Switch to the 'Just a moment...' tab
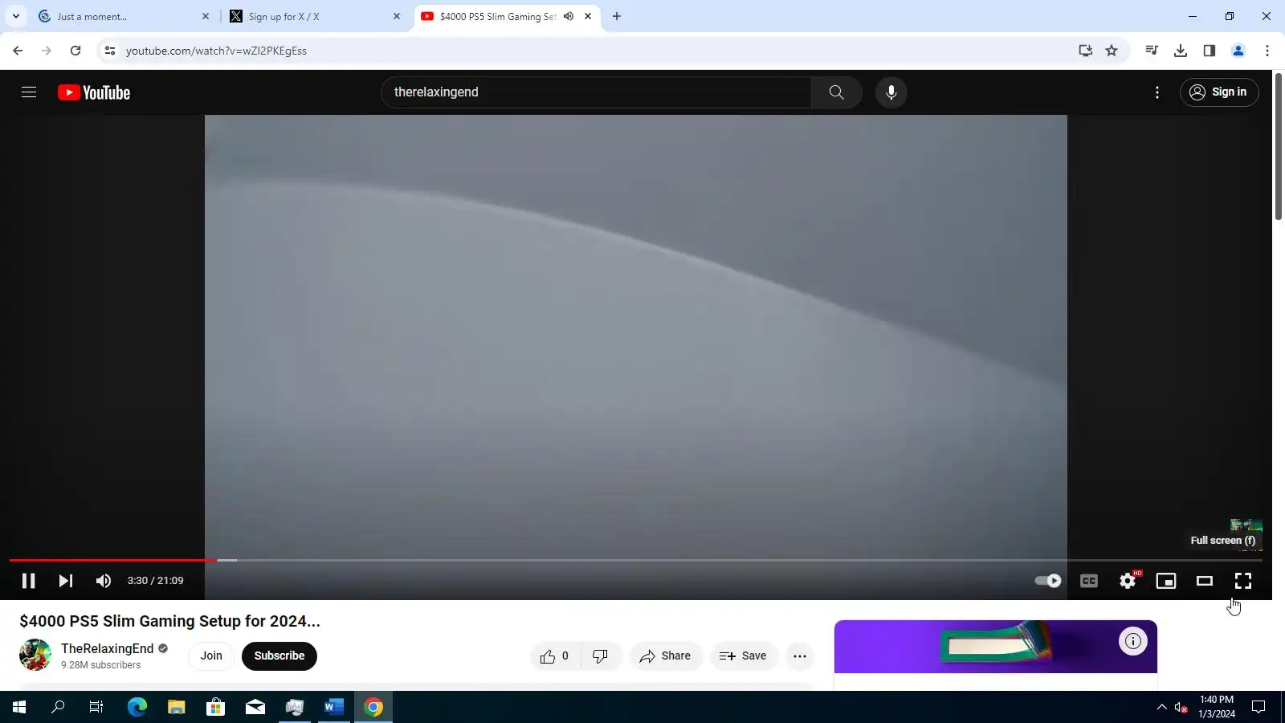The height and width of the screenshot is (723, 1285). [124, 16]
